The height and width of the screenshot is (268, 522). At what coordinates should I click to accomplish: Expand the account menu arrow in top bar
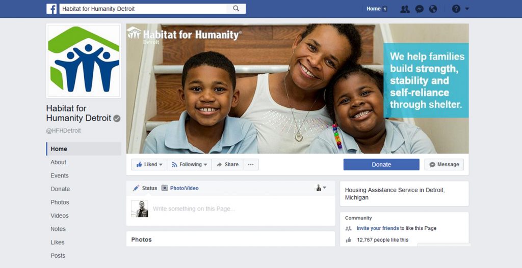467,9
